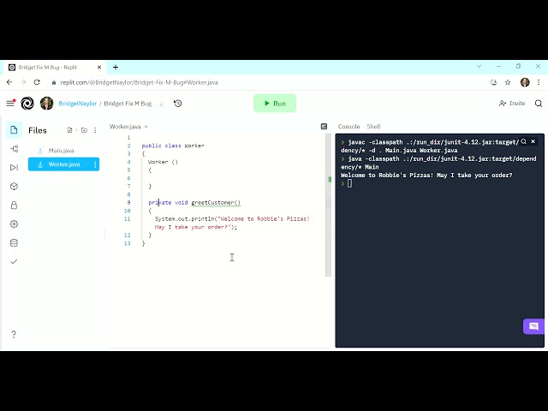Open the Files panel three-dot options menu

click(95, 130)
